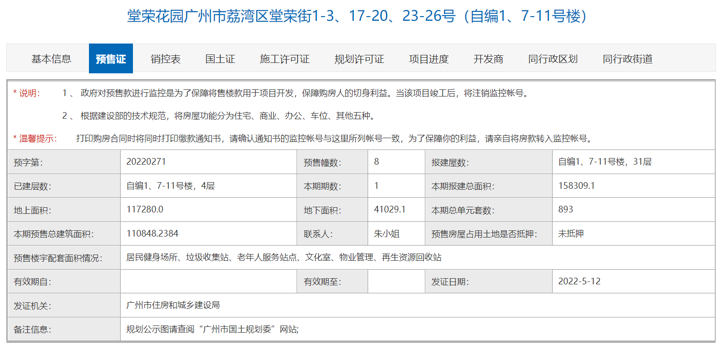Image resolution: width=722 pixels, height=343 pixels.
Task: Click the 本期期数 value 1
Action: click(377, 186)
